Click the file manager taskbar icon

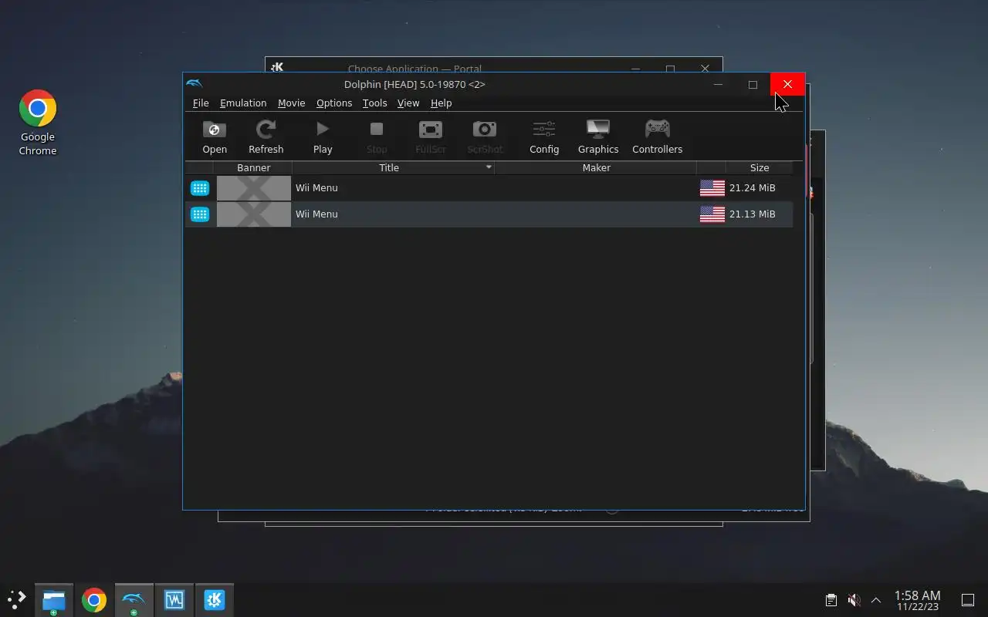click(53, 600)
